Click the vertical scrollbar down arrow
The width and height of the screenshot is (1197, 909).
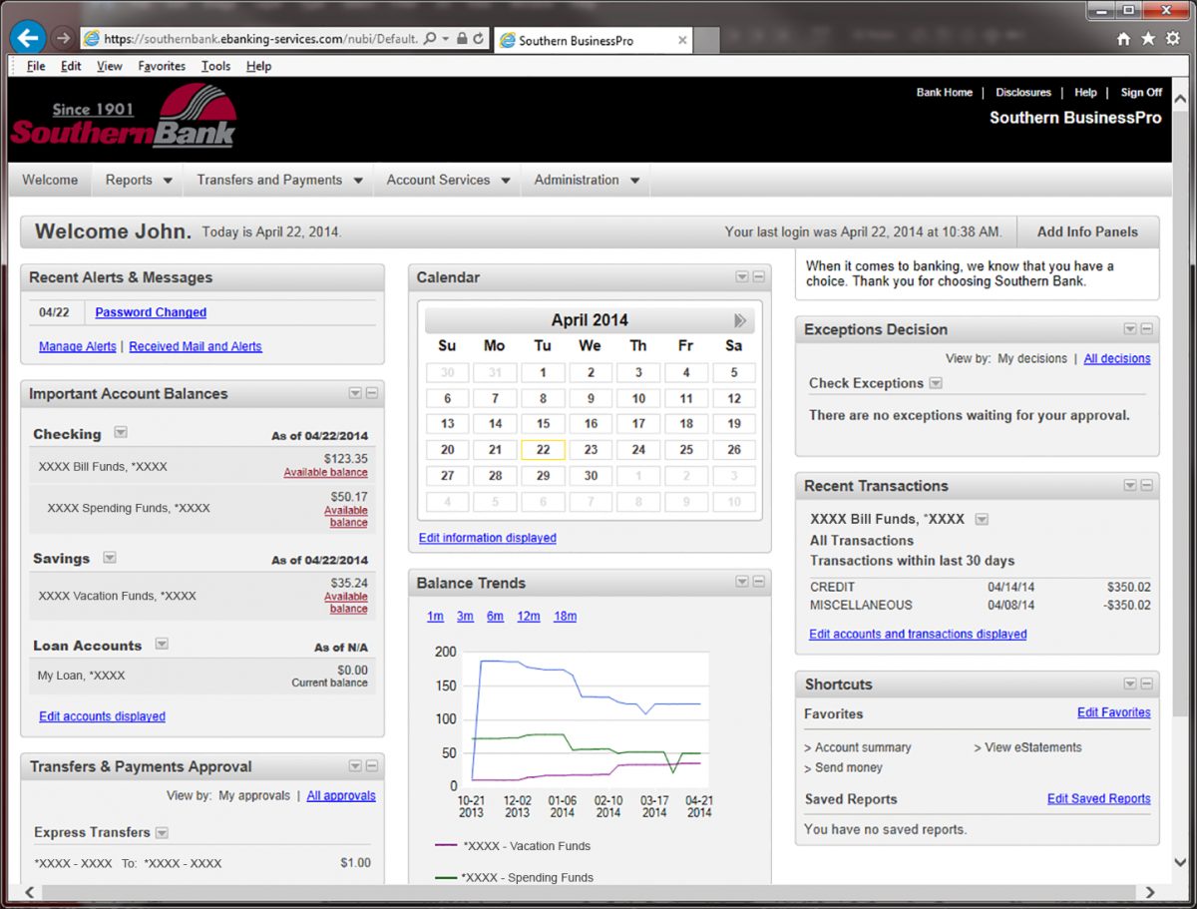point(1182,862)
